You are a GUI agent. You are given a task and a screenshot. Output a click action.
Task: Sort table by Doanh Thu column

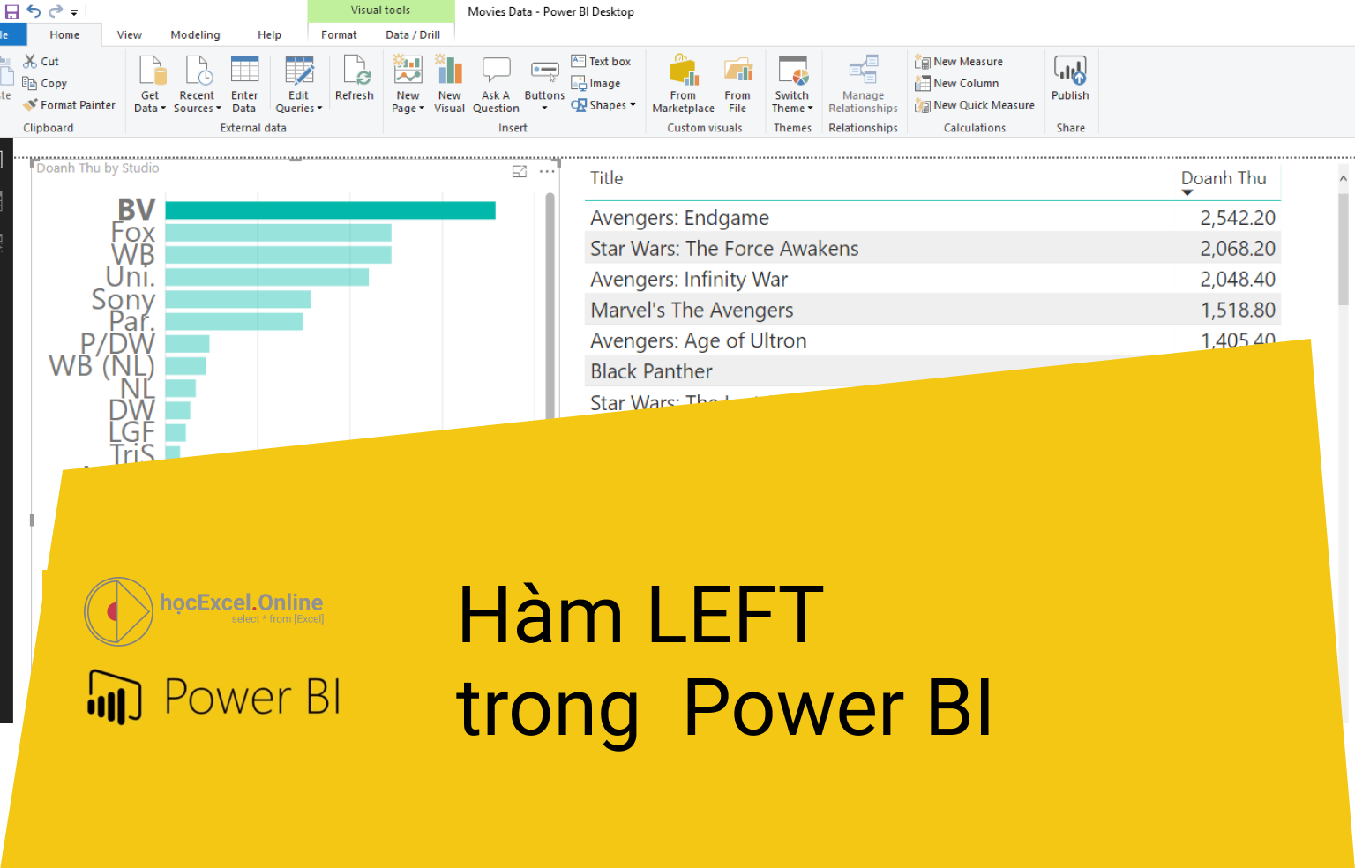(x=1224, y=178)
